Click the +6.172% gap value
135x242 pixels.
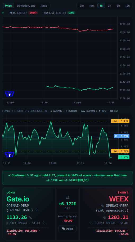67,204
